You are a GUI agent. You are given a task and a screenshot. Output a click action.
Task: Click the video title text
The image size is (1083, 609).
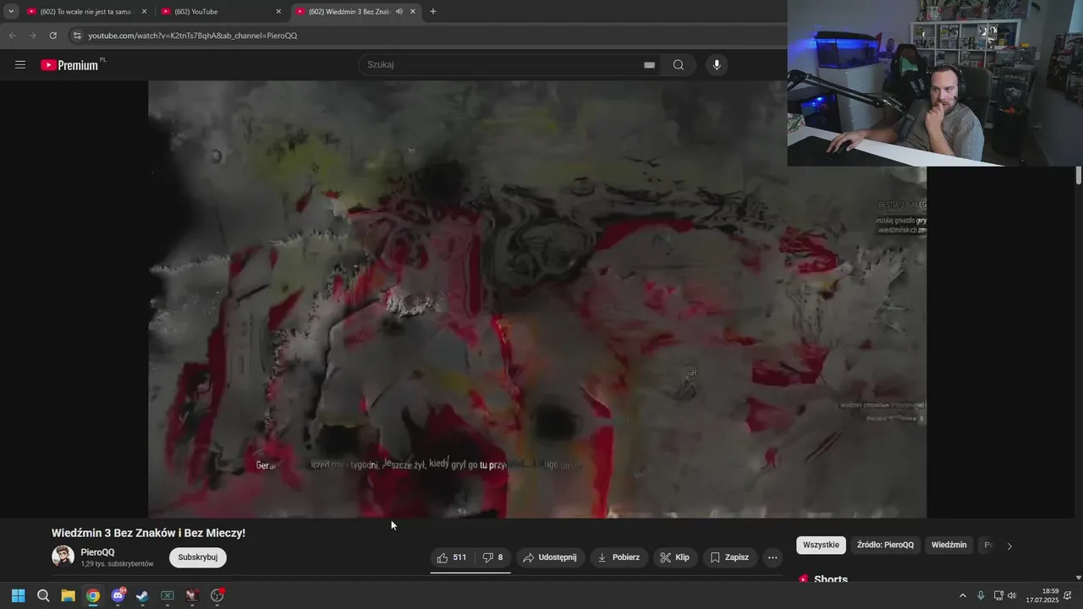coord(148,533)
